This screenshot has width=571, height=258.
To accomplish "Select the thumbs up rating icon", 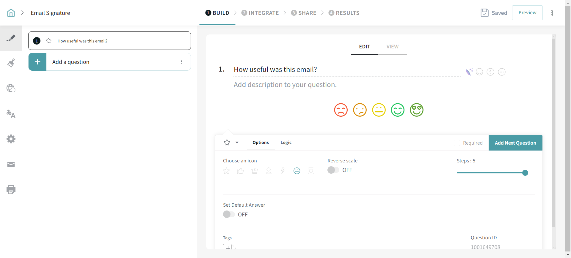I will 240,171.
